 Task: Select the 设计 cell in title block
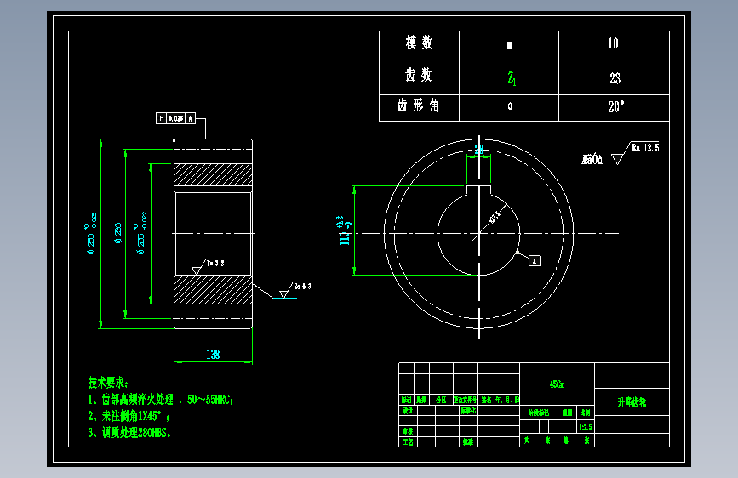(408, 410)
